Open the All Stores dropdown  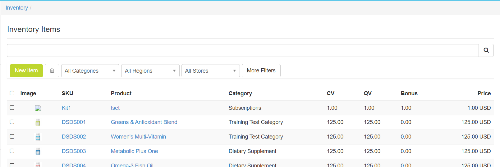coord(210,71)
